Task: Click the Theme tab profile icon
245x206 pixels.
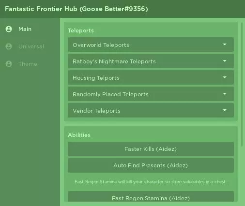Action: [9, 64]
